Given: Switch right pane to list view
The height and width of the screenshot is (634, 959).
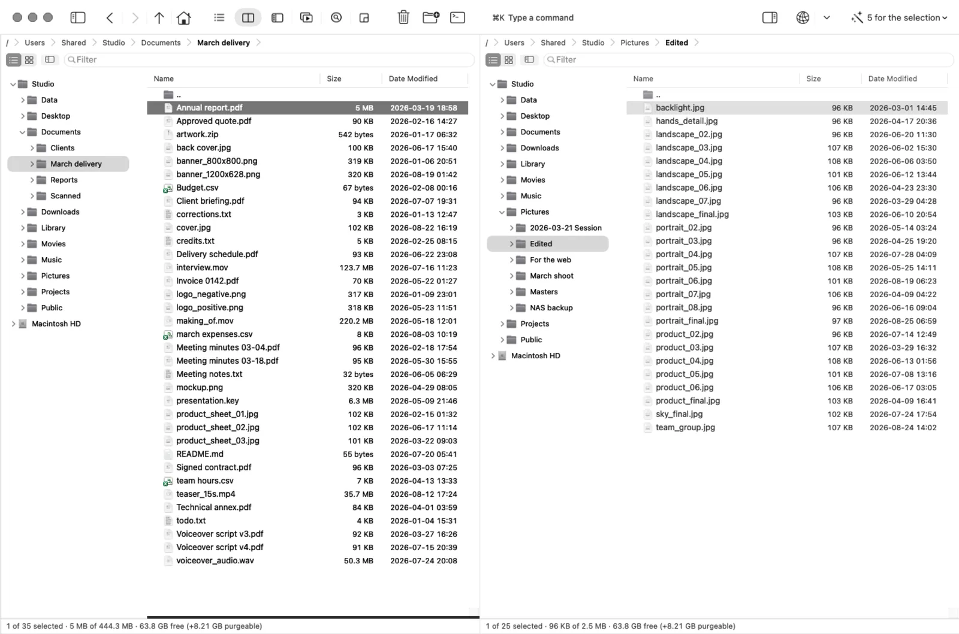Looking at the screenshot, I should (493, 59).
